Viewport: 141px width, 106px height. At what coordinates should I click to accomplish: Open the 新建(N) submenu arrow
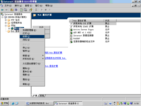[43, 55]
